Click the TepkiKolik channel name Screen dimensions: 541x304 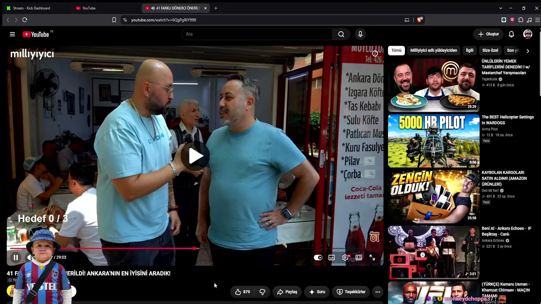(x=490, y=79)
